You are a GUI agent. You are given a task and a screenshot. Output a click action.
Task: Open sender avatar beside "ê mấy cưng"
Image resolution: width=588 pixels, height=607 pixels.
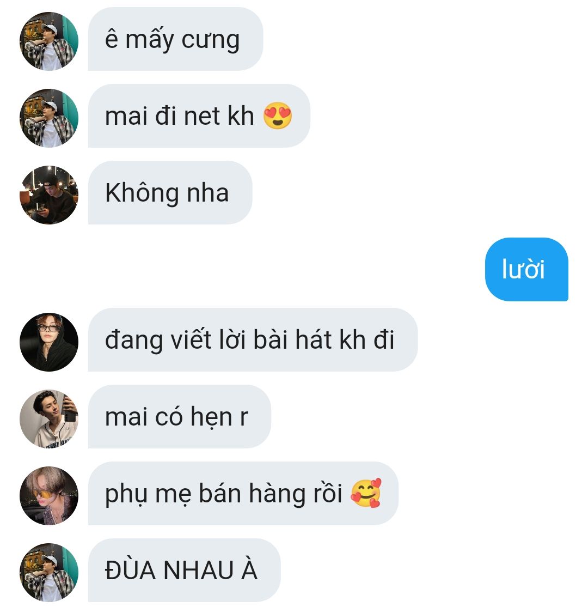(49, 41)
